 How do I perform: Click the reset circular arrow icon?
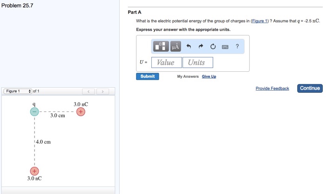pos(213,46)
